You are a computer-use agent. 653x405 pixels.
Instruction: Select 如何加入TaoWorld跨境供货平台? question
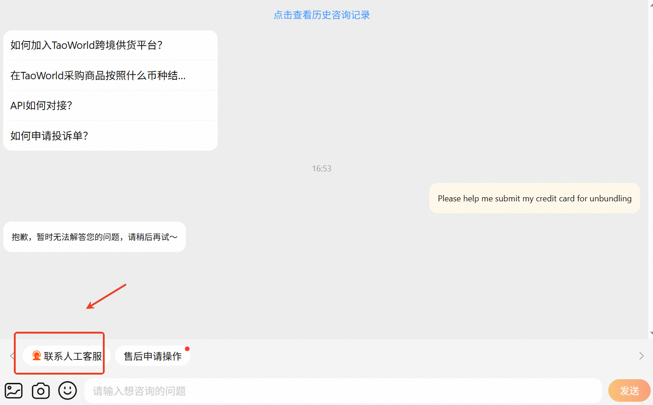110,45
